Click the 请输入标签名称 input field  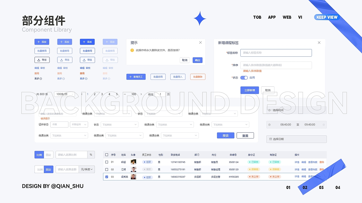coord(276,53)
